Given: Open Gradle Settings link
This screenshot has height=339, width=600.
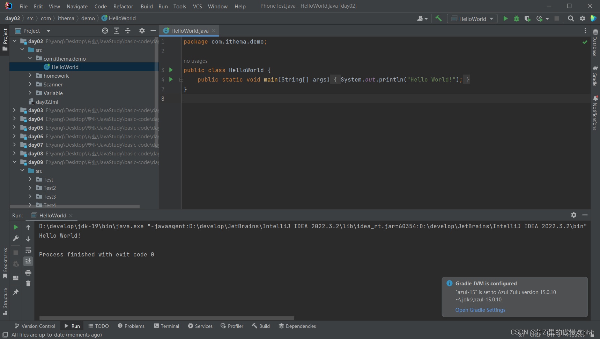Looking at the screenshot, I should click(480, 310).
